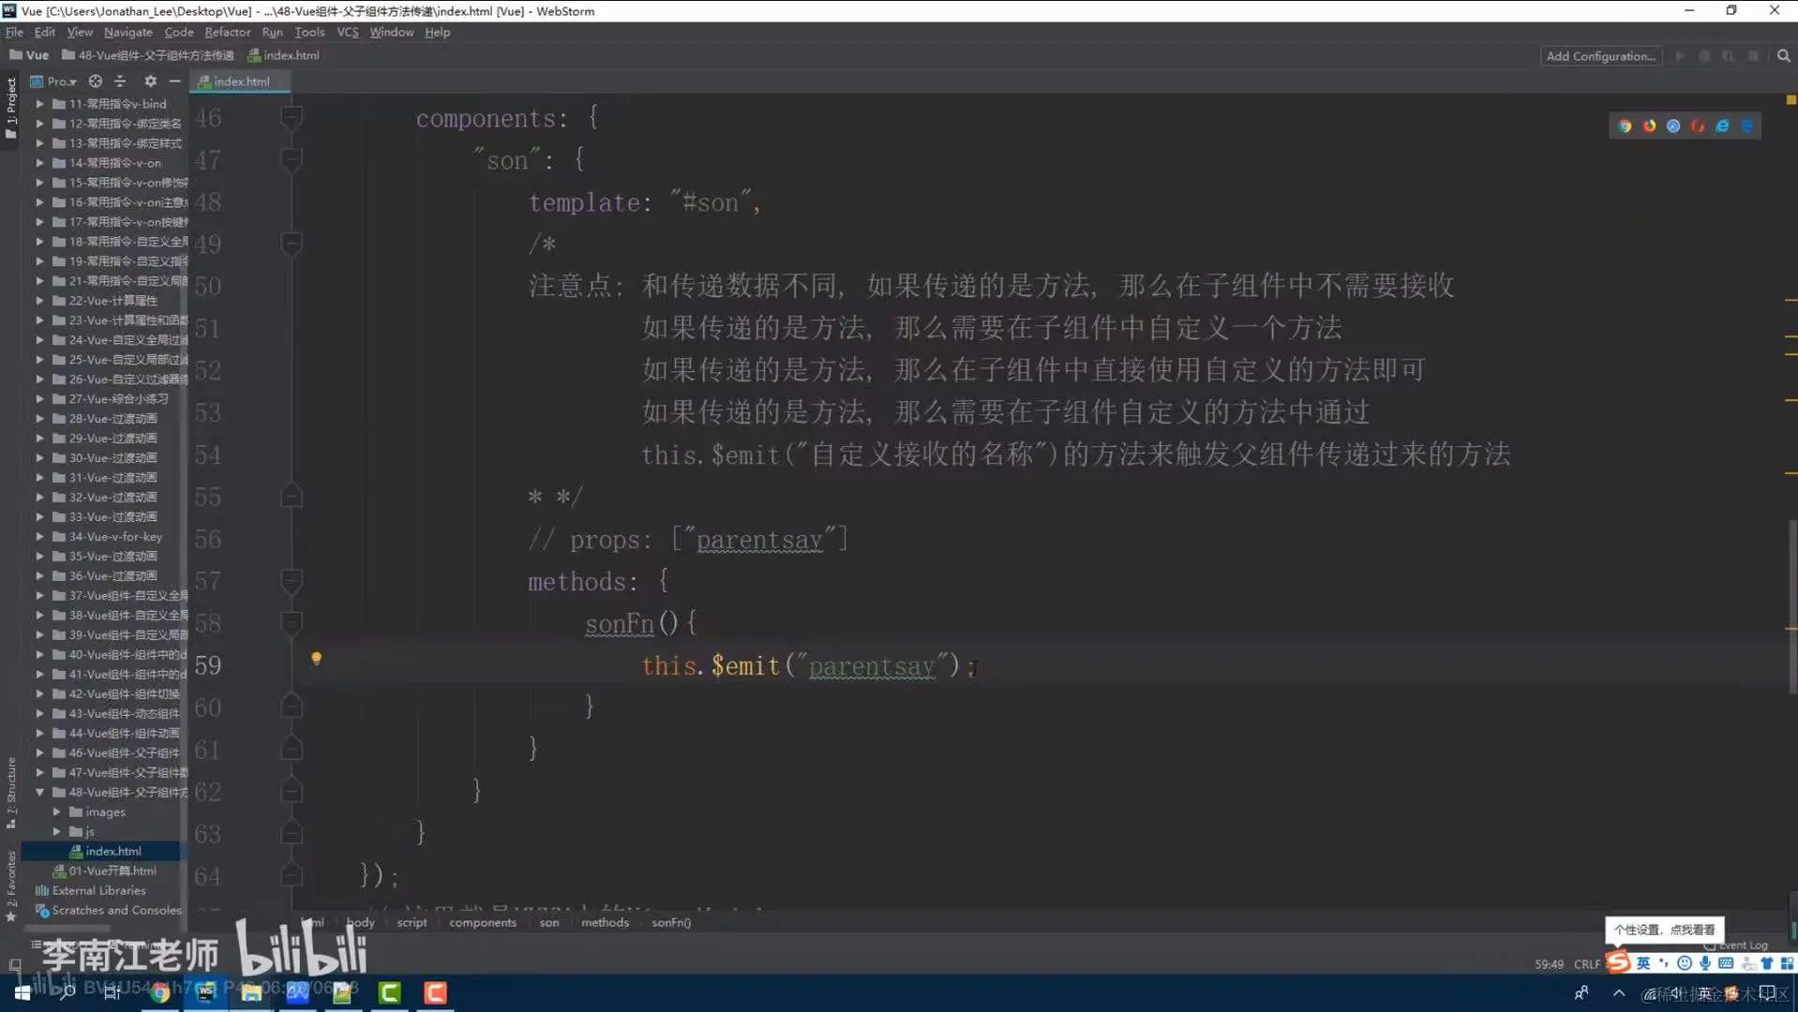The height and width of the screenshot is (1012, 1798).
Task: Open the page in Firefox browser icon
Action: click(x=1650, y=126)
